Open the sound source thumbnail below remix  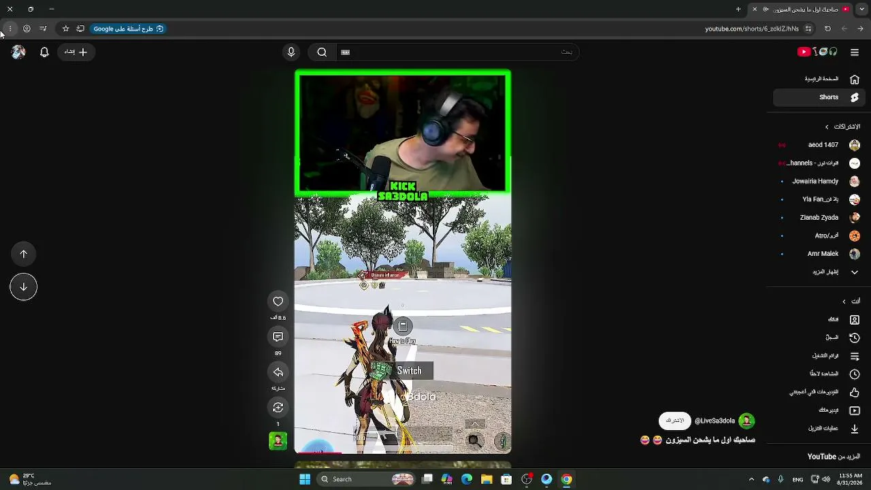coord(278,441)
